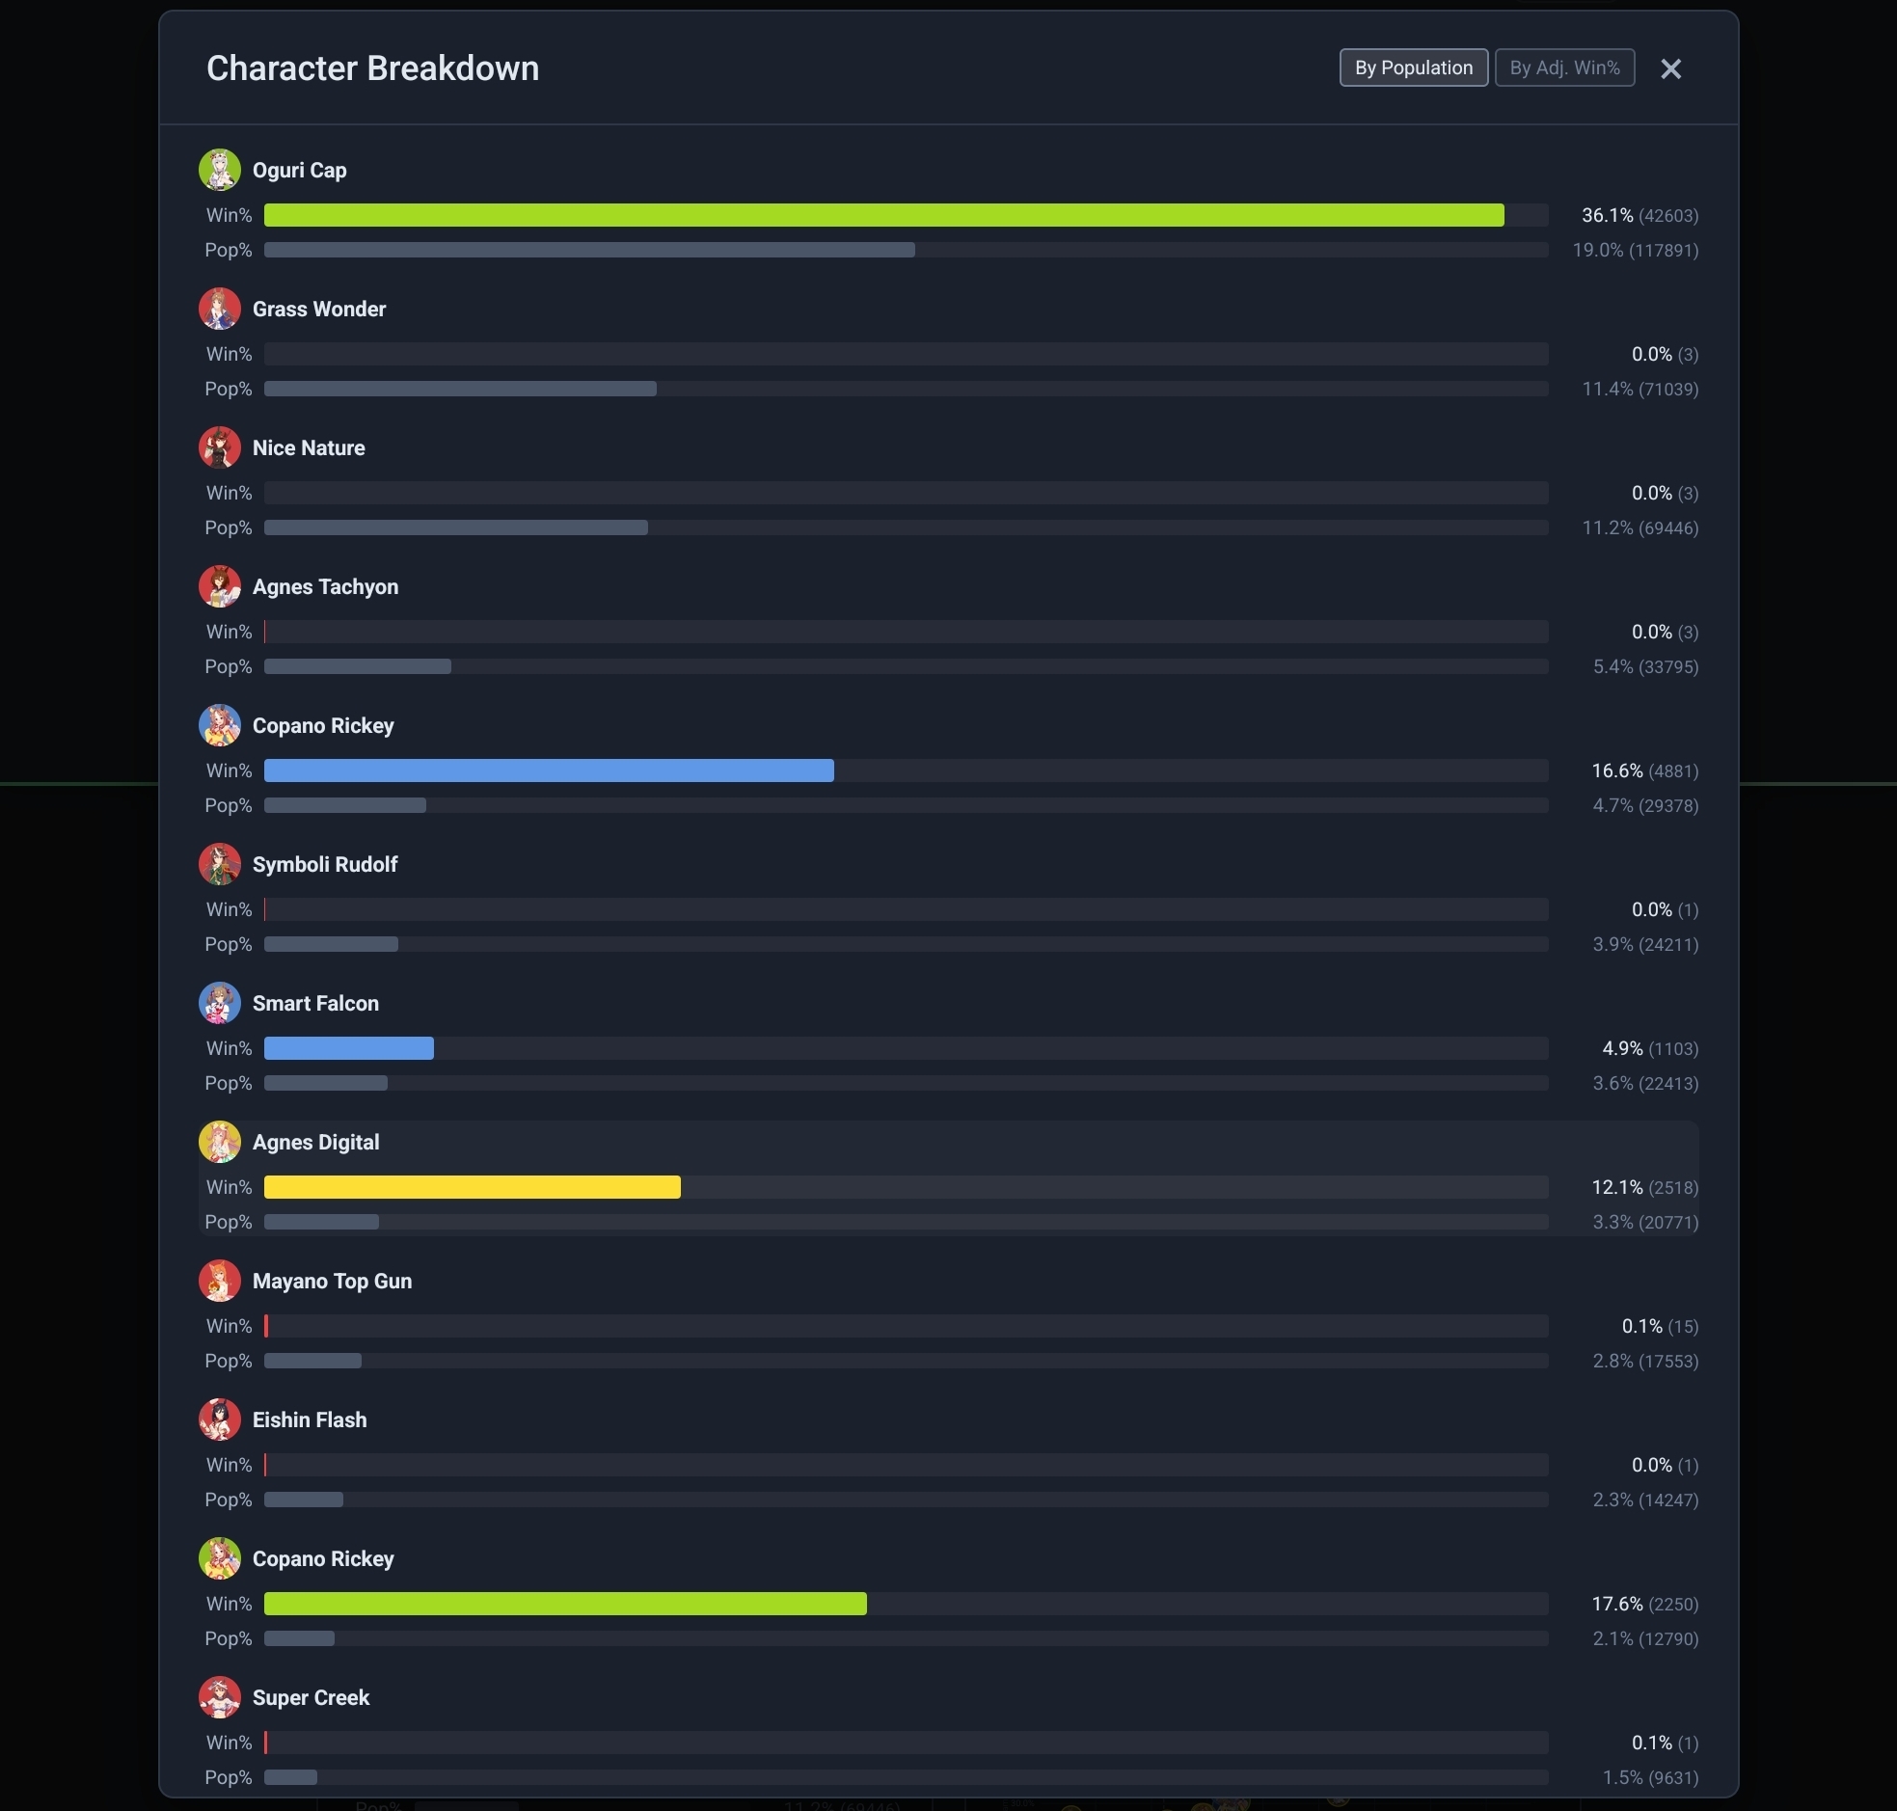Click Symboli Rudolf's character avatar

coord(219,865)
